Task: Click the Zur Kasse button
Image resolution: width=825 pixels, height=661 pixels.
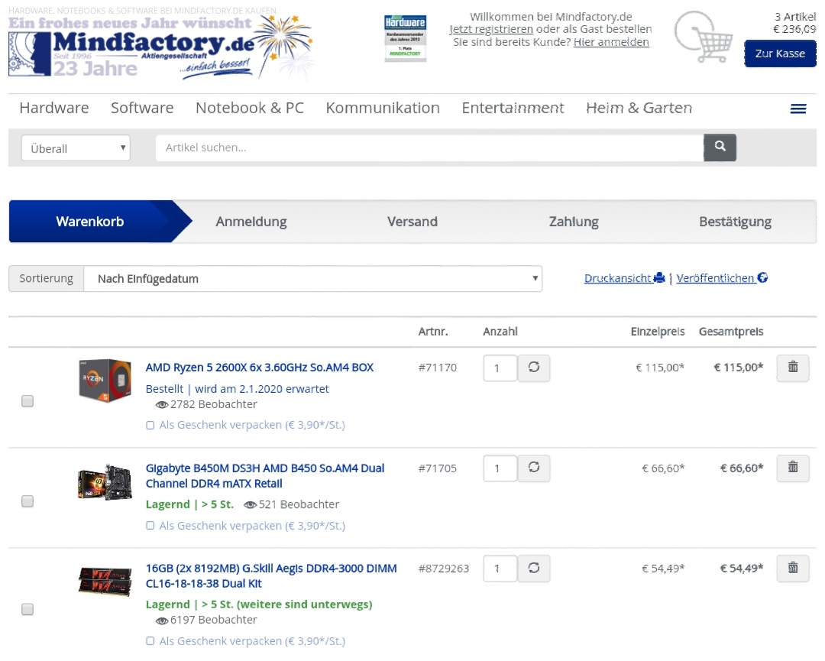Action: [x=780, y=53]
